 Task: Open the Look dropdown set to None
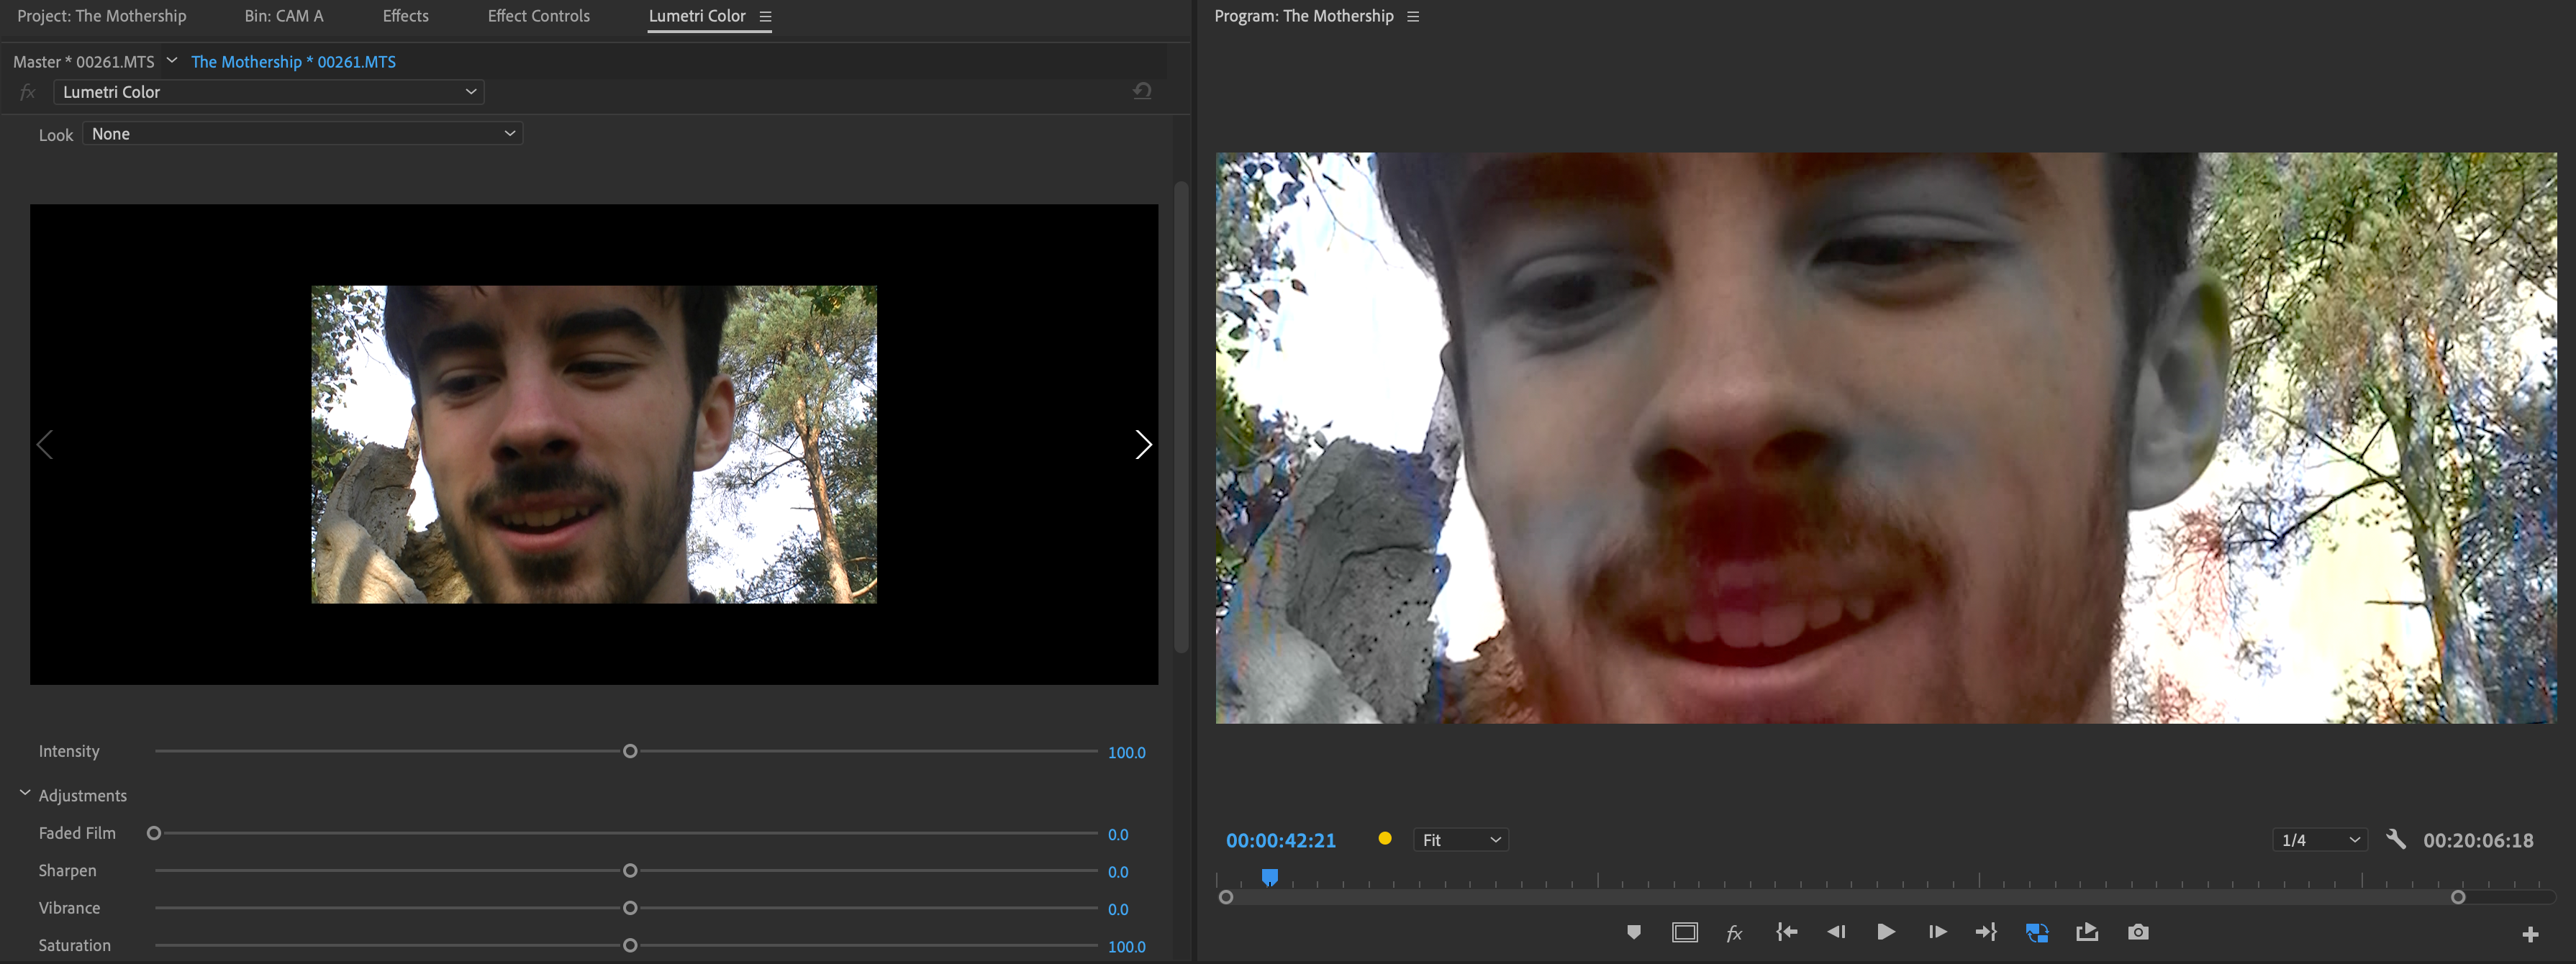(302, 133)
